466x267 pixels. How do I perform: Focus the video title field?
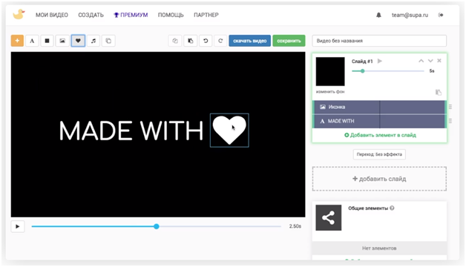(379, 41)
